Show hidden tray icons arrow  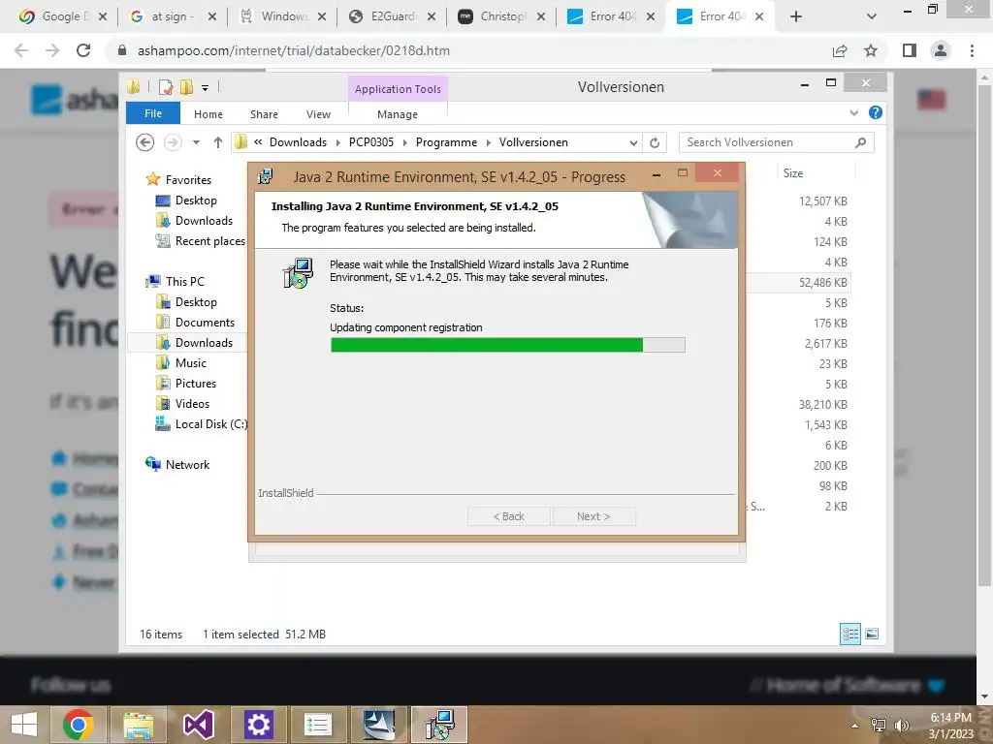click(x=855, y=726)
